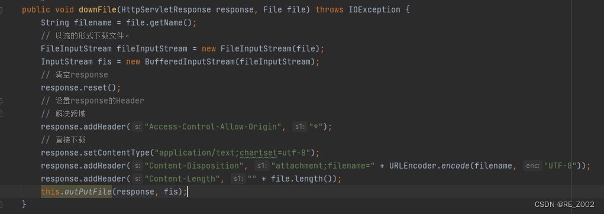Click the downFile method name
604x214 pixels.
[x=98, y=9]
